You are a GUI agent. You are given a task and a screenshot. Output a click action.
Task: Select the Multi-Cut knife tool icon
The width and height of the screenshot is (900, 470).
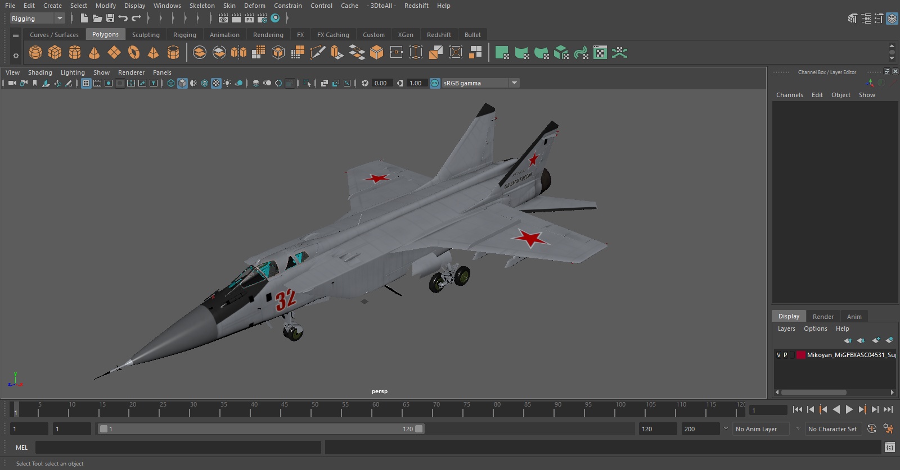click(318, 53)
